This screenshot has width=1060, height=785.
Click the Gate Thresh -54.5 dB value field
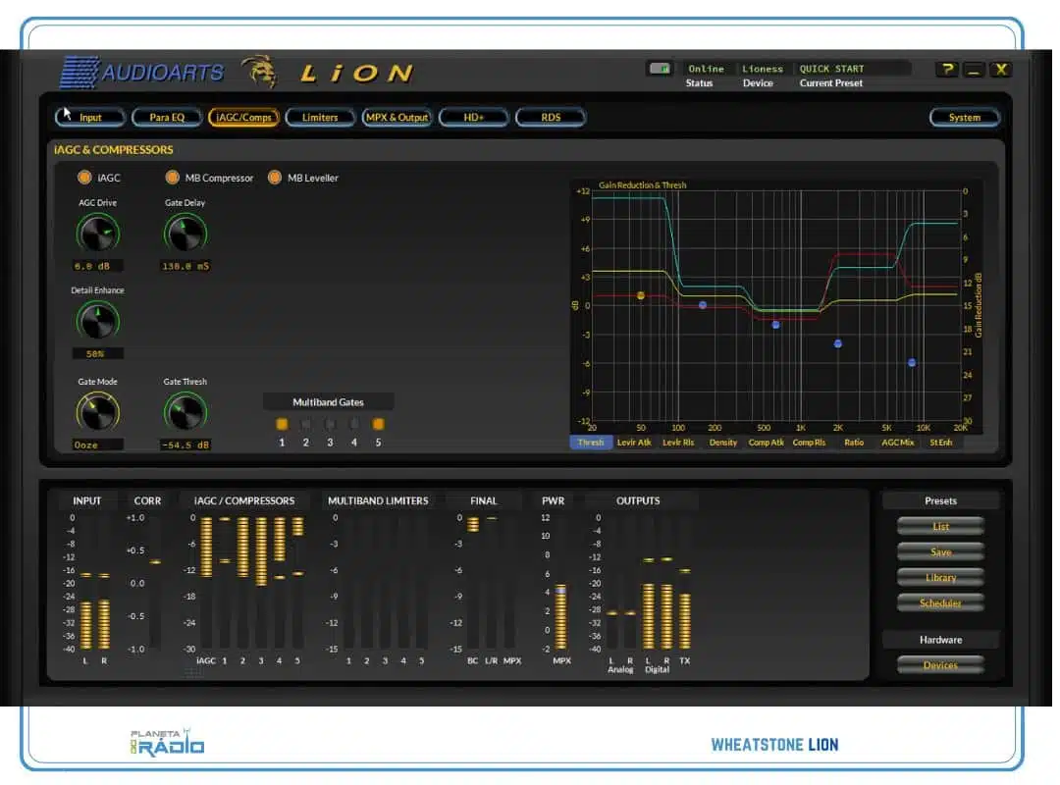tap(185, 445)
